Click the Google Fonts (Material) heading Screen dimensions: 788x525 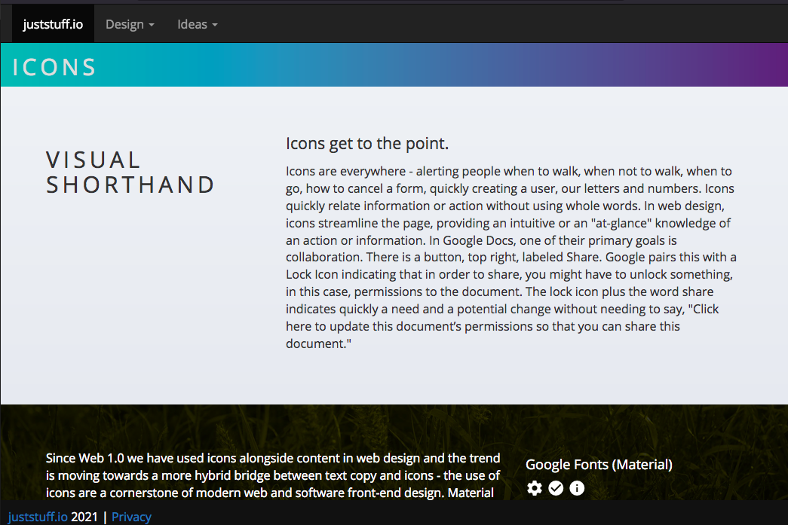599,465
